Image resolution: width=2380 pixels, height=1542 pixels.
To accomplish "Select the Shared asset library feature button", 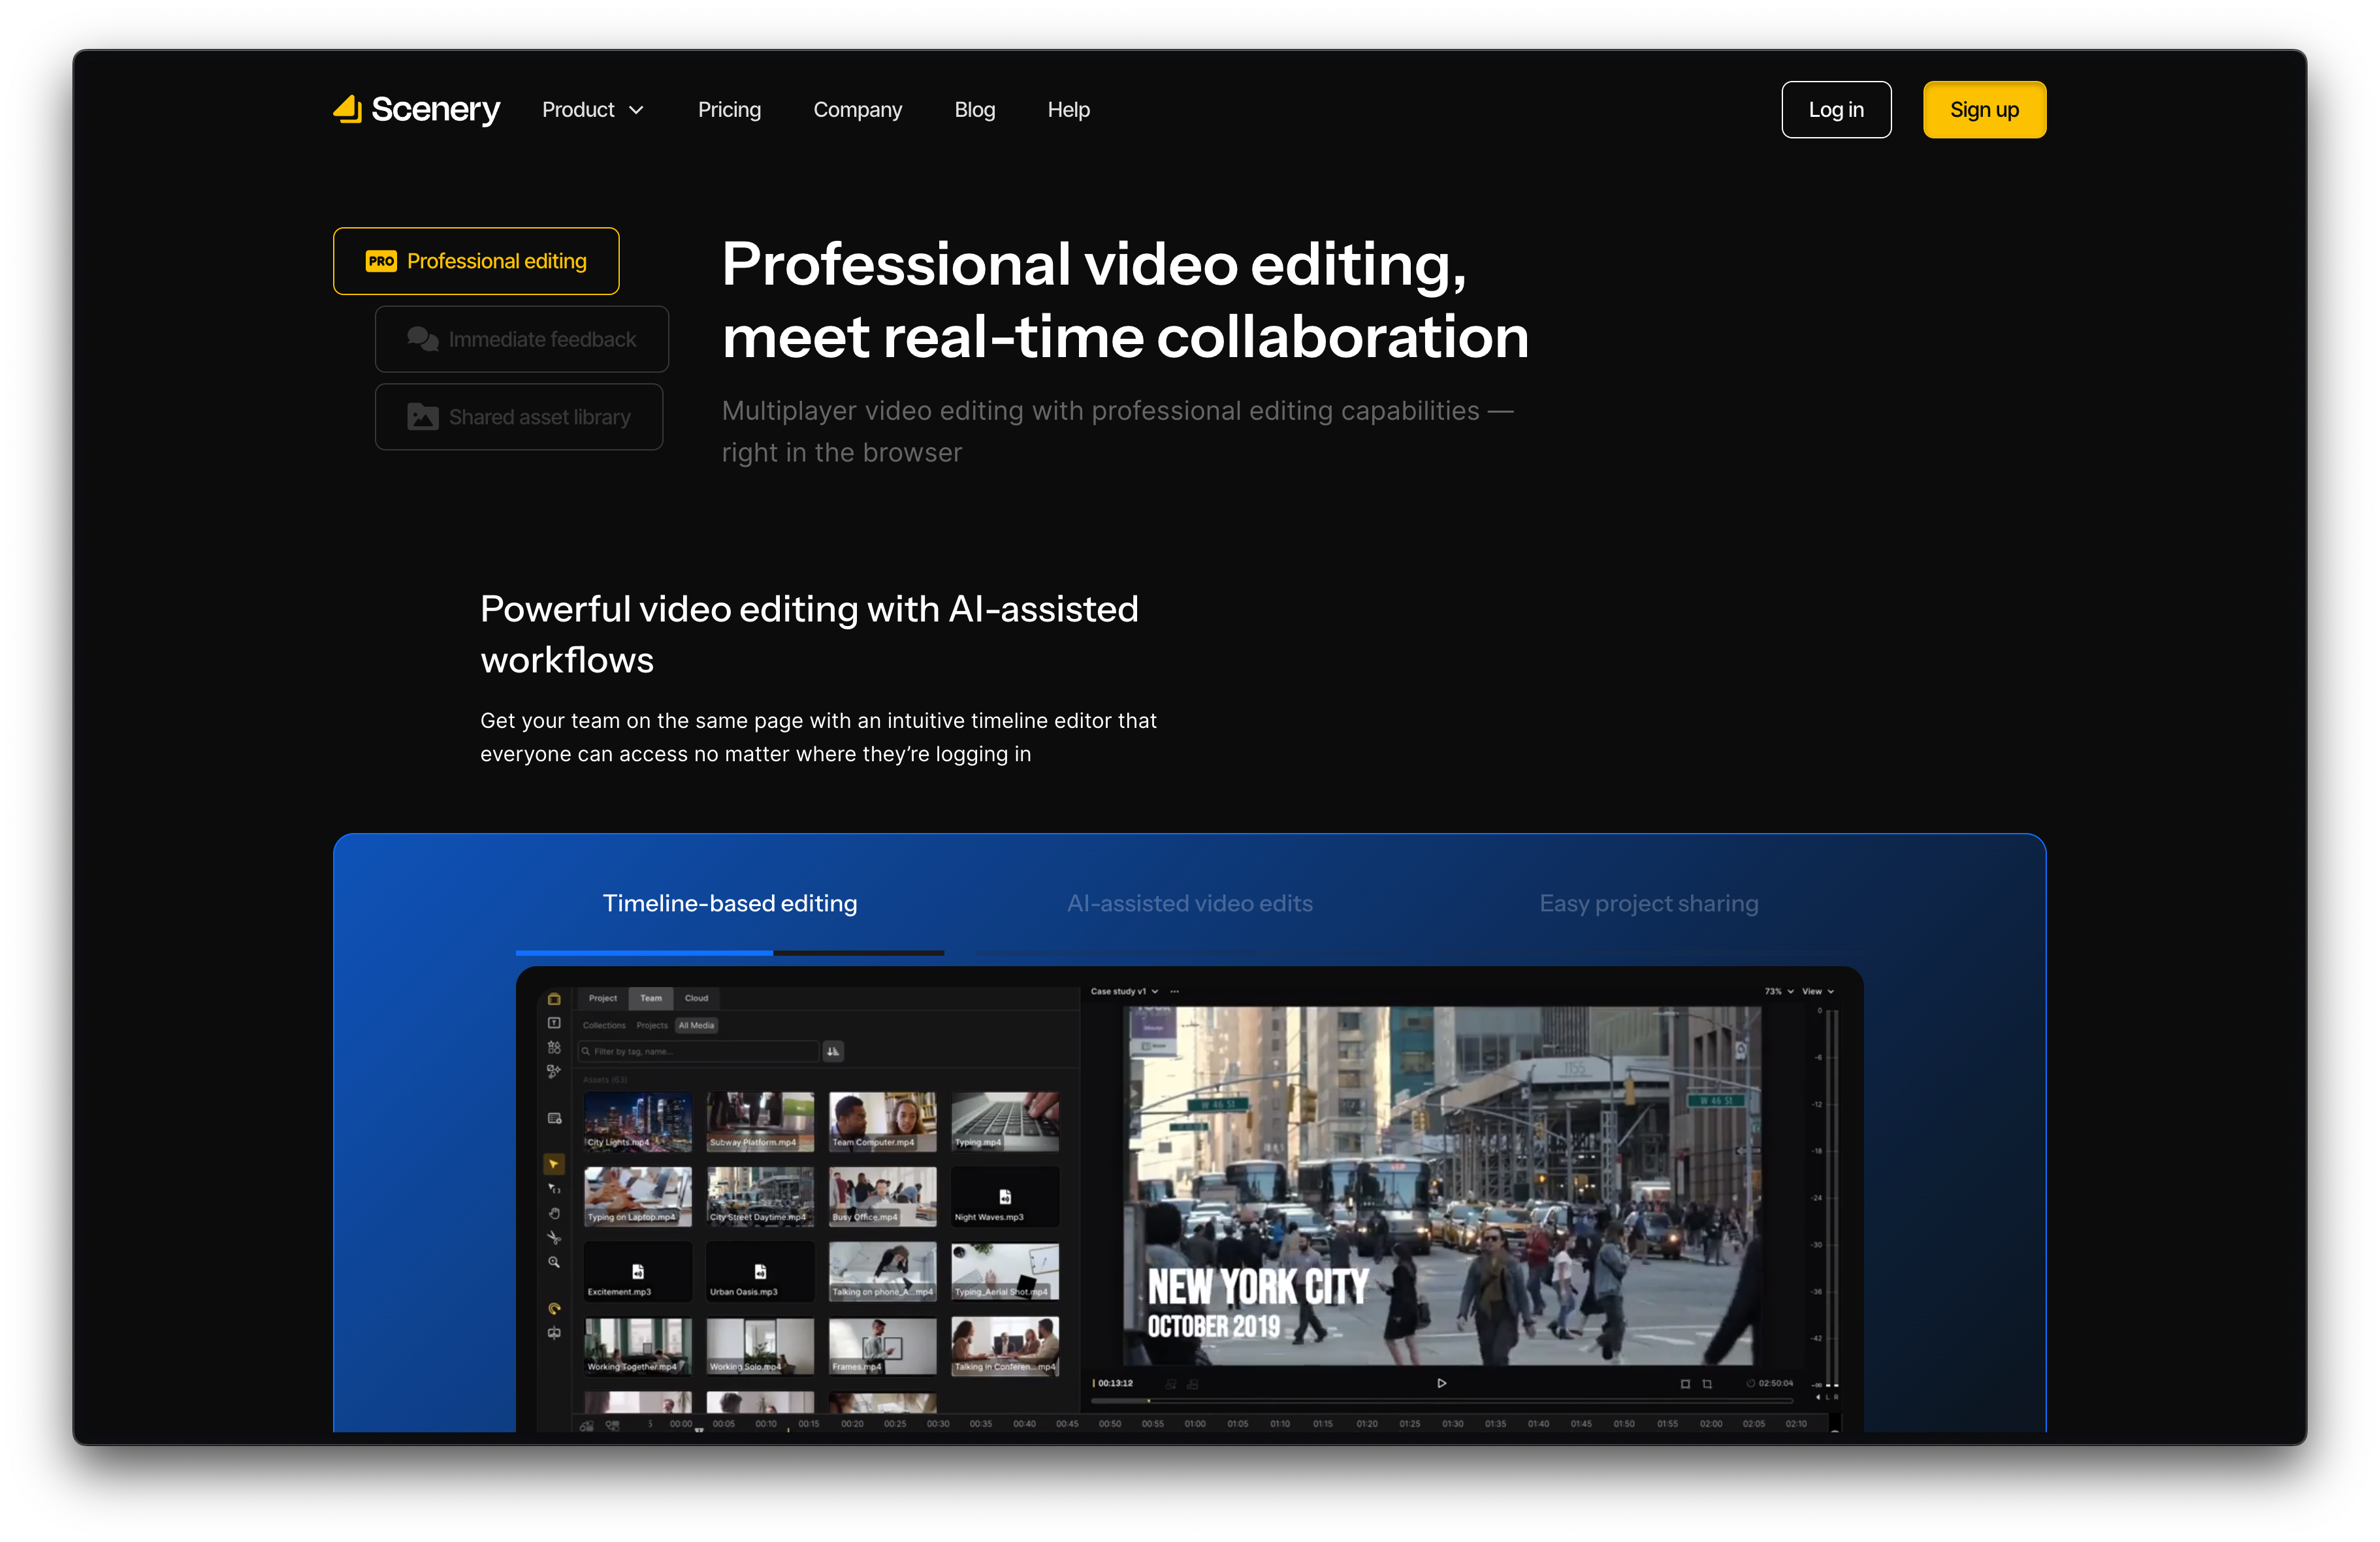I will point(518,417).
